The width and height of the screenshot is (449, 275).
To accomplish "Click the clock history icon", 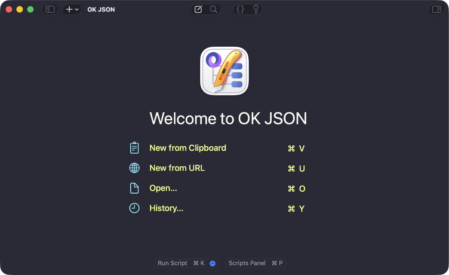I will click(x=134, y=208).
